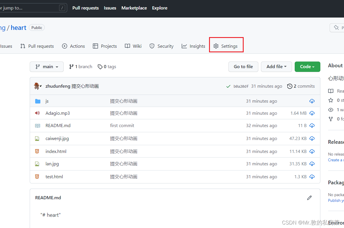
Task: Download test.html via cloud icon
Action: (312, 177)
